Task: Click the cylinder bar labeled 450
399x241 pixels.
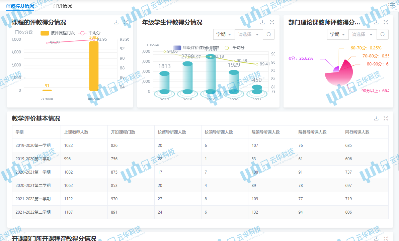Action: 257,89
